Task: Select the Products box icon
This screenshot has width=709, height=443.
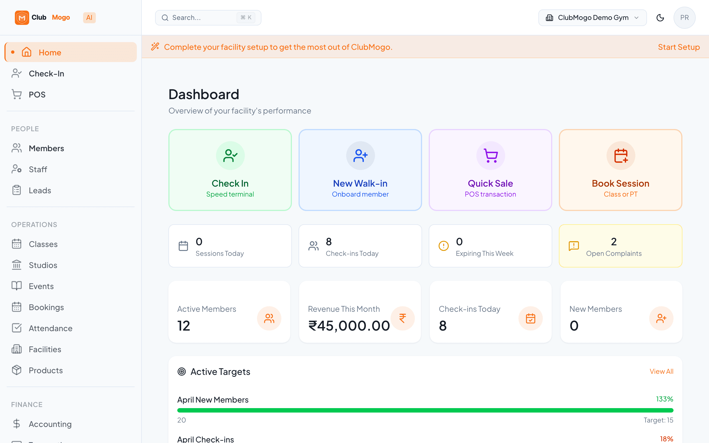Action: click(16, 370)
